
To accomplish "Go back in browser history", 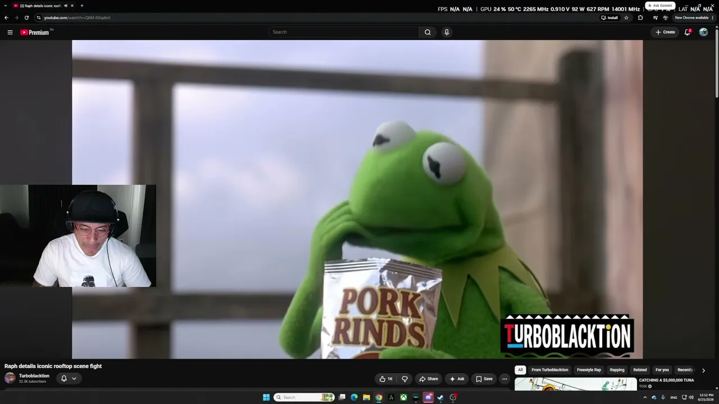I will pos(6,17).
